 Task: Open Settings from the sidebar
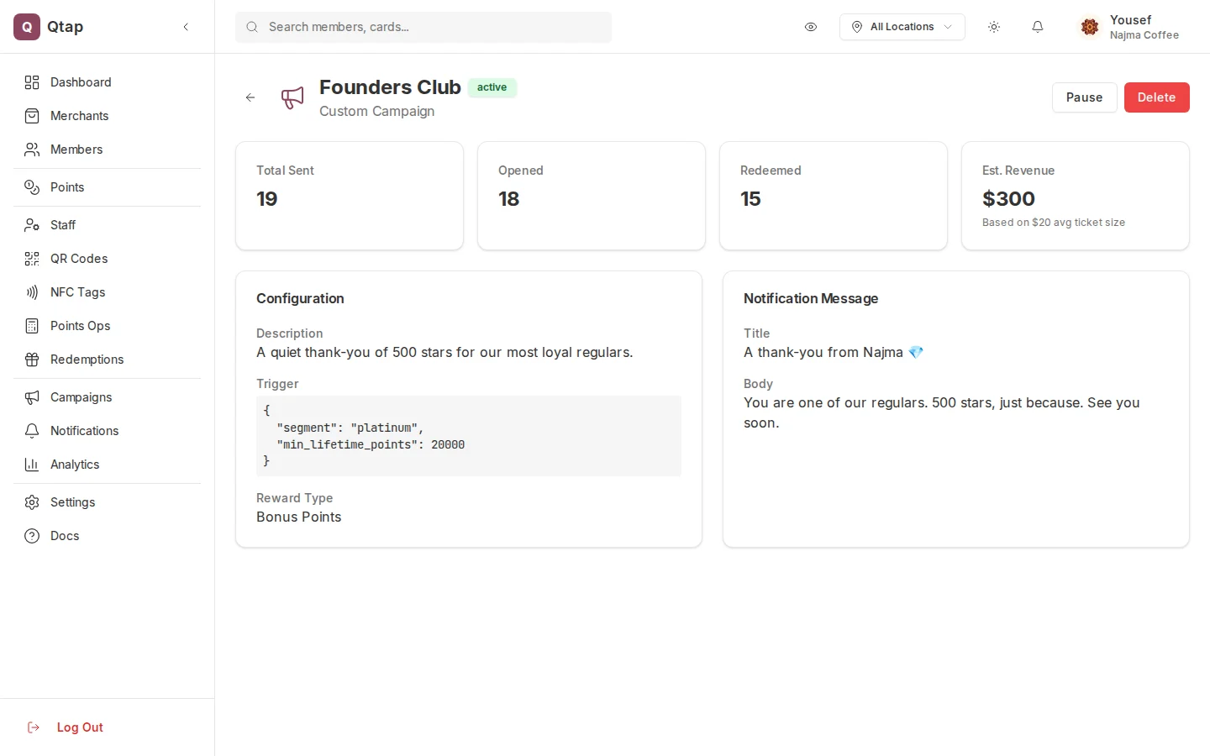[x=108, y=502]
